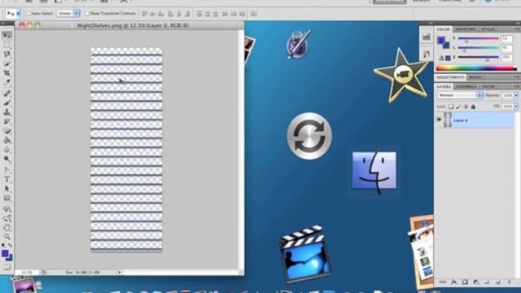
Task: Select the Blur tool
Action: (x=7, y=150)
